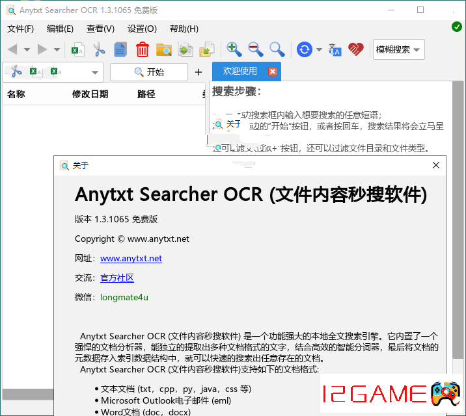
Task: Click the back navigation arrow
Action: coord(12,49)
